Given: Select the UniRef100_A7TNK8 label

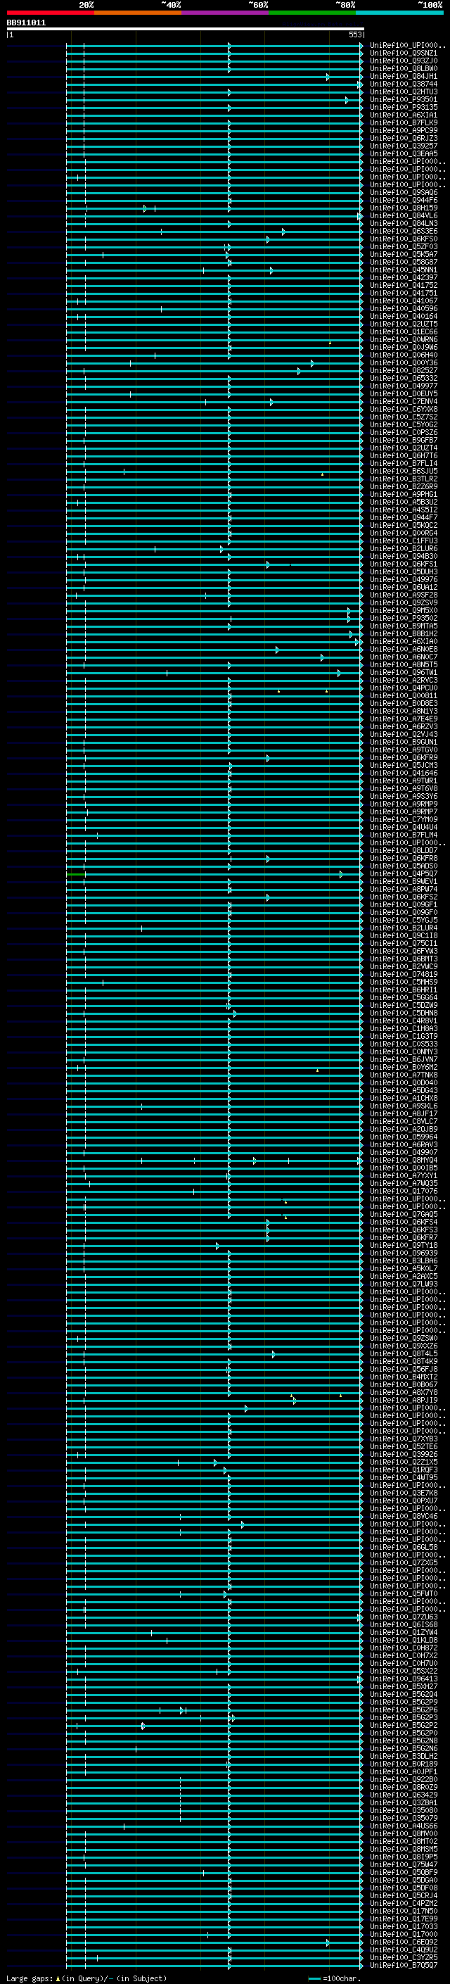Looking at the screenshot, I should (404, 1075).
